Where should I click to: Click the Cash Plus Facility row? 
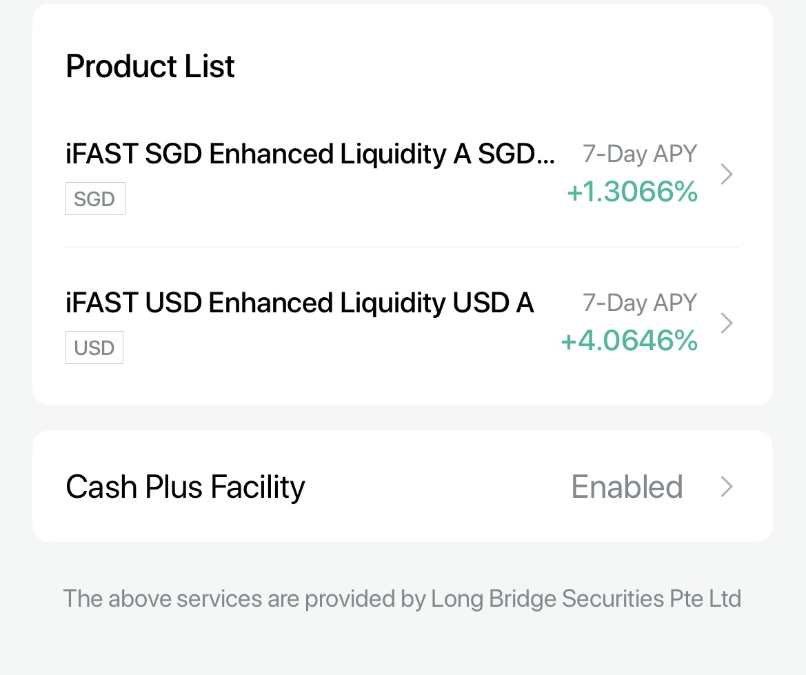click(x=402, y=487)
